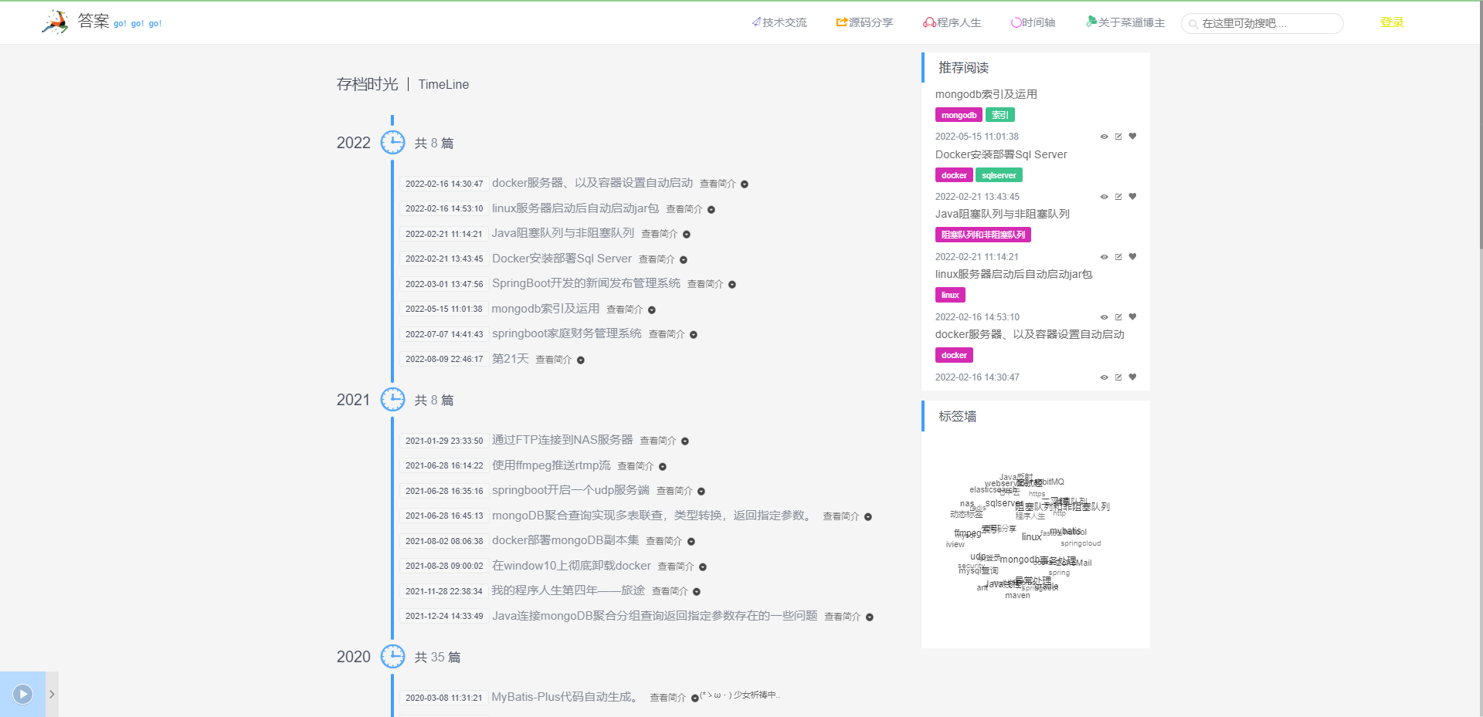Like the 2022-02-16 14:30:47 post
This screenshot has width=1483, height=717.
[x=1132, y=377]
